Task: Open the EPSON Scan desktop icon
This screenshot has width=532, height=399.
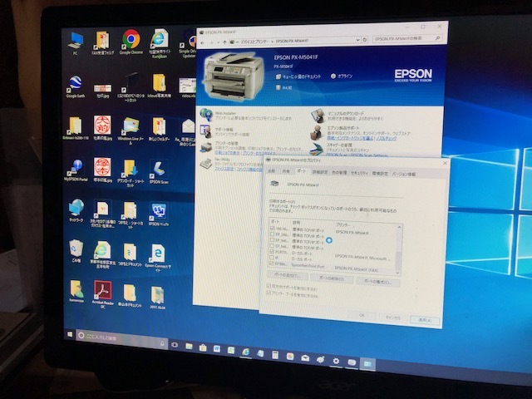Action: [x=159, y=172]
